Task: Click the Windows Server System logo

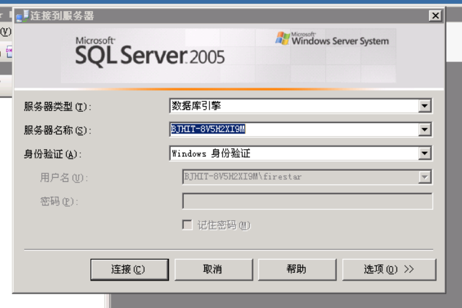Action: pos(332,39)
